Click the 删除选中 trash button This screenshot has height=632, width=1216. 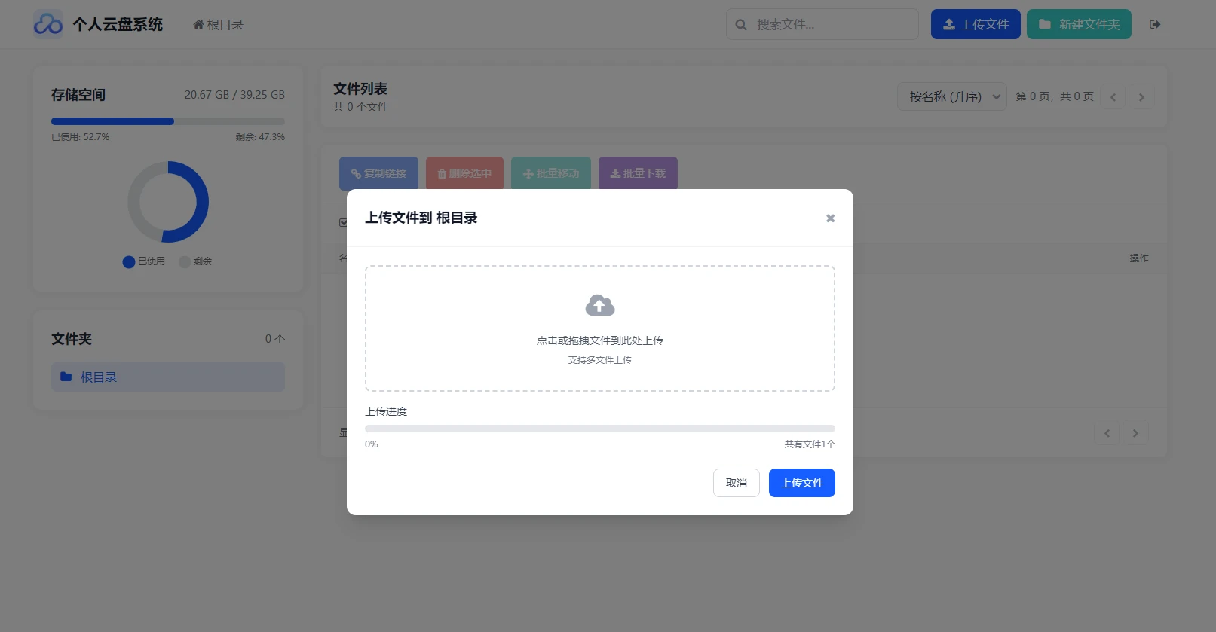point(464,173)
